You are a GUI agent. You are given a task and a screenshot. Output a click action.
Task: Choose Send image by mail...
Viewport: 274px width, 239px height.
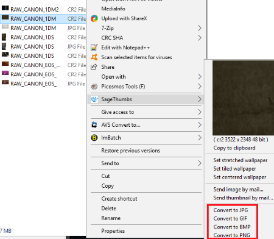[x=238, y=190]
